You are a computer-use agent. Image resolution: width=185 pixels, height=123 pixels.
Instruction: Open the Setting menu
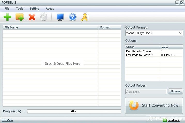coord(34,9)
